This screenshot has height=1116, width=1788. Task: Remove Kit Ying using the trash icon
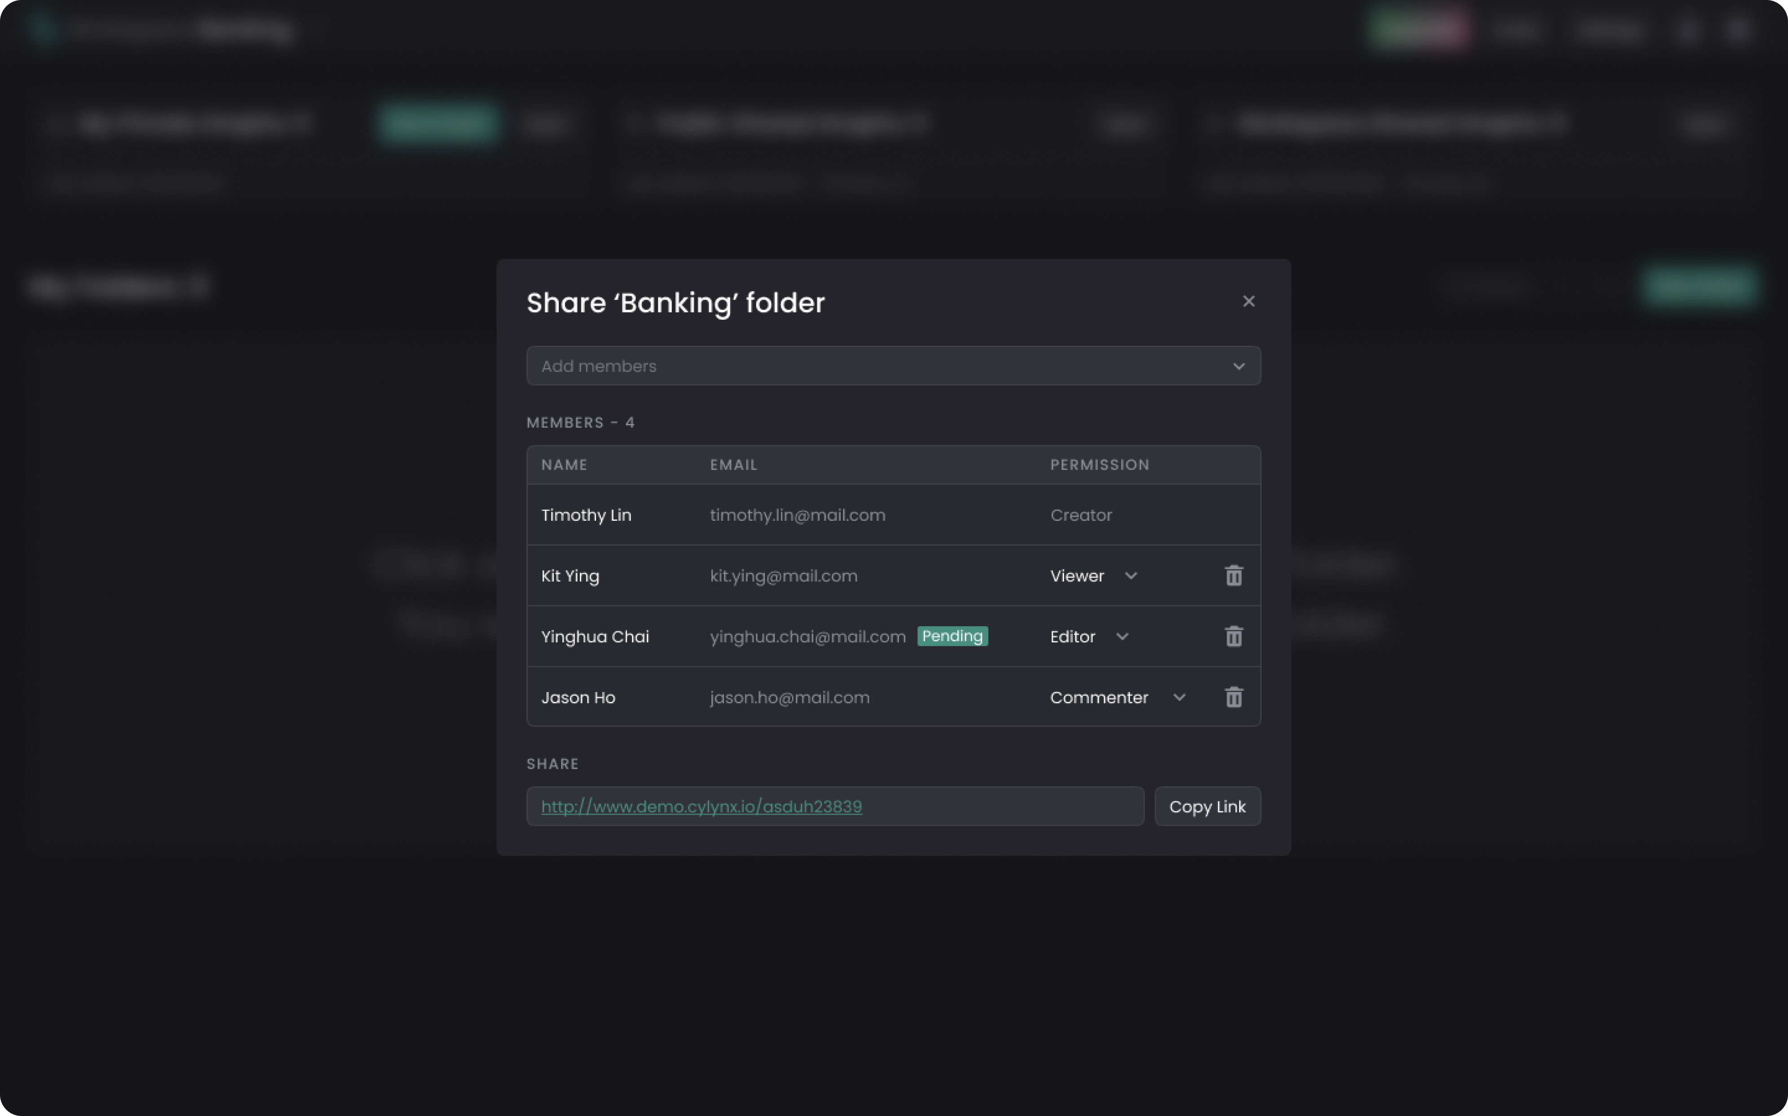point(1233,575)
